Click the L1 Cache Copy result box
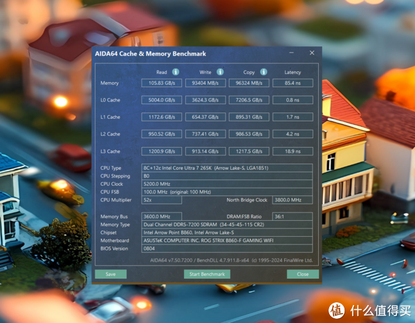Screen dimensions: 415x323 [x=250, y=117]
